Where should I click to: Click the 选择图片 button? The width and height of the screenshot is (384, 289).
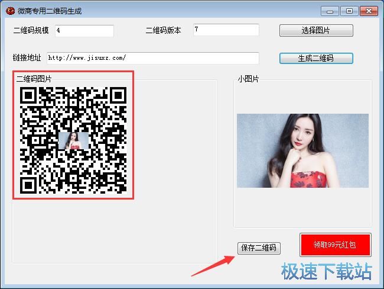(x=316, y=30)
